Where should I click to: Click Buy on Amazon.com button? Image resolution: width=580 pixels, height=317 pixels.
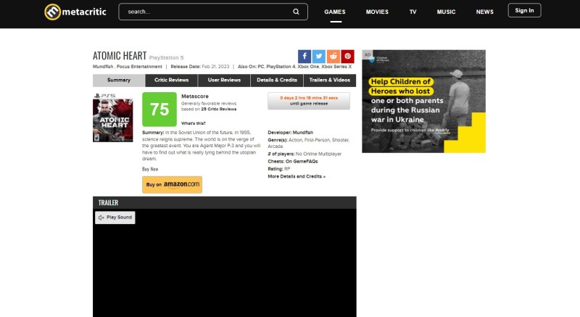172,184
